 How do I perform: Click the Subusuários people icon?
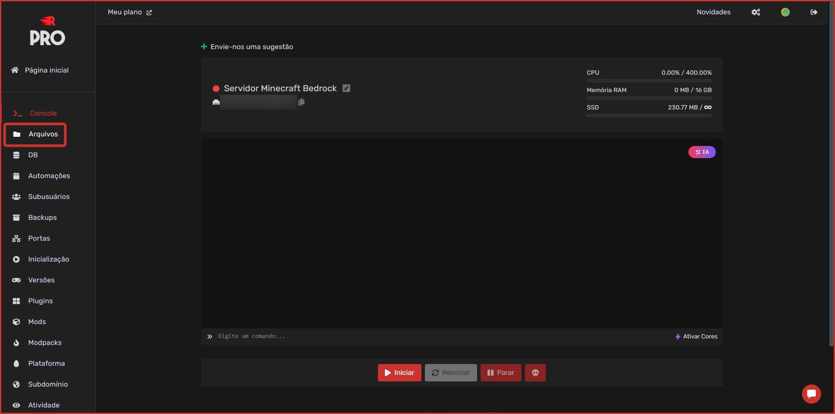click(x=16, y=197)
